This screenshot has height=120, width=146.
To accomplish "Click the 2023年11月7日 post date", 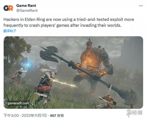I will click(x=34, y=116).
